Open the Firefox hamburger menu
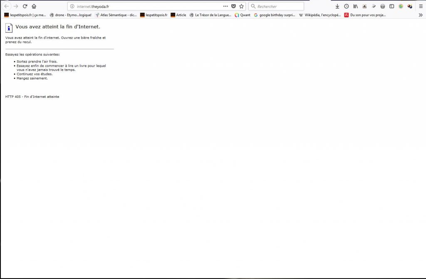The image size is (426, 279). [x=420, y=6]
